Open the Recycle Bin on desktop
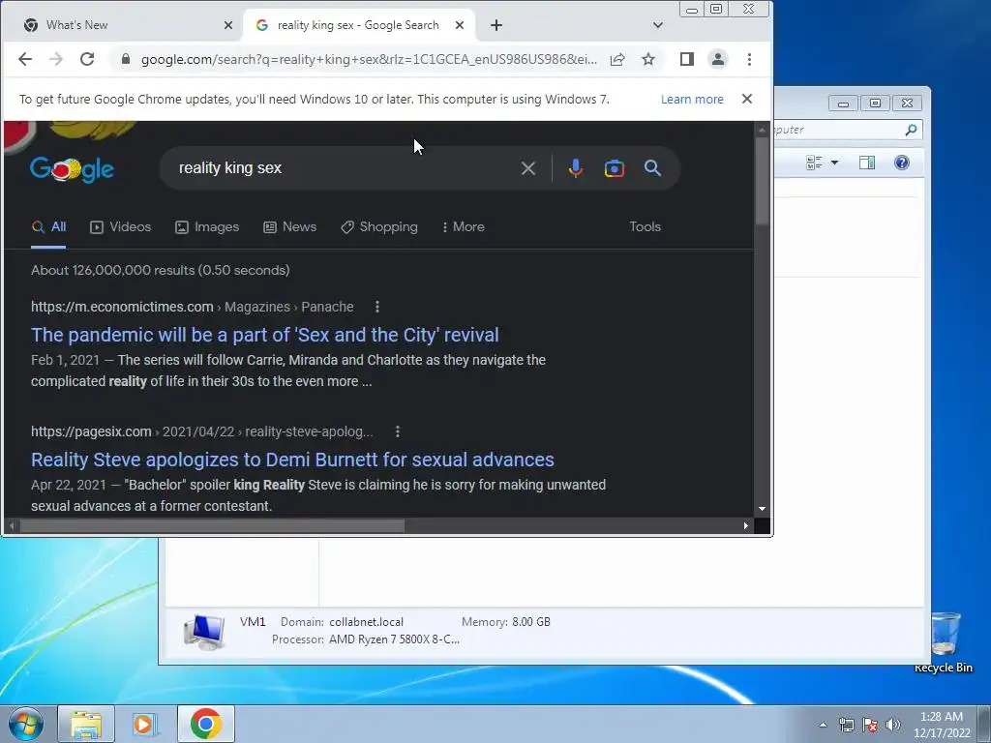 (946, 641)
